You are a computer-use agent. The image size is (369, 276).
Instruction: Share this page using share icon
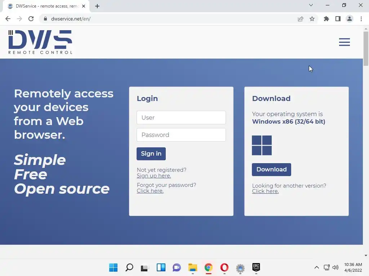(301, 19)
